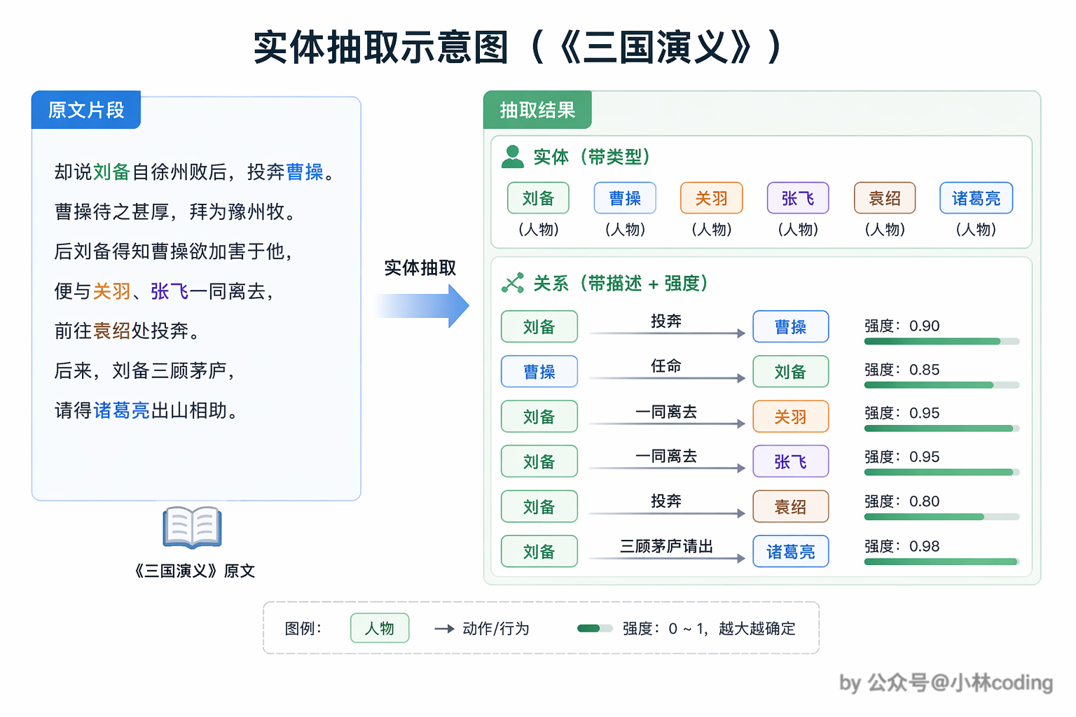1076x717 pixels.
Task: Click the 一同离去 label in the 张飞 row
Action: [666, 456]
